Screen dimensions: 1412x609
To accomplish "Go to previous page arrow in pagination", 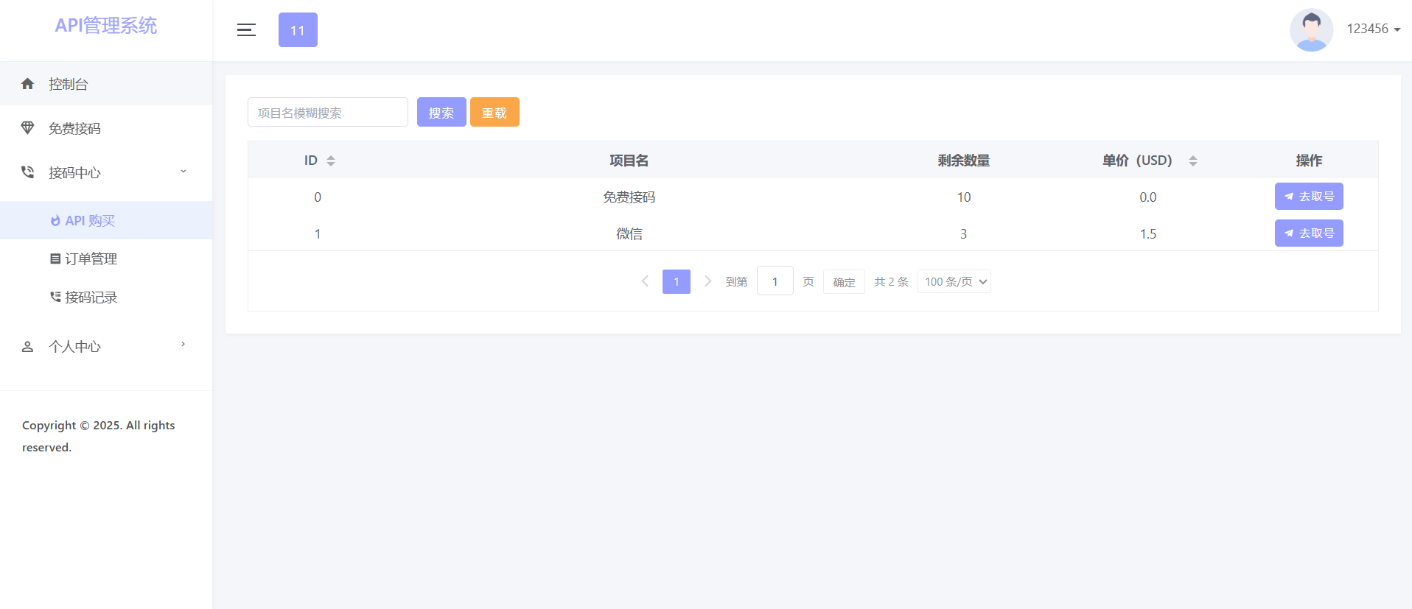I will pos(645,281).
